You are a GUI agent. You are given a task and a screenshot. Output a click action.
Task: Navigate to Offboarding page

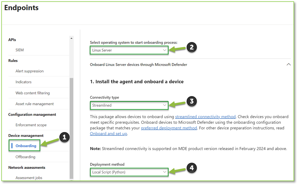coord(25,157)
